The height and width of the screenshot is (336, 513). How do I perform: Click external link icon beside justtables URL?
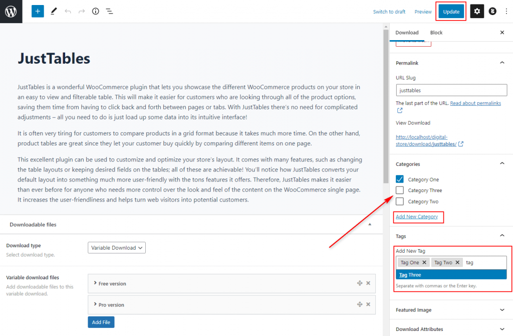461,144
